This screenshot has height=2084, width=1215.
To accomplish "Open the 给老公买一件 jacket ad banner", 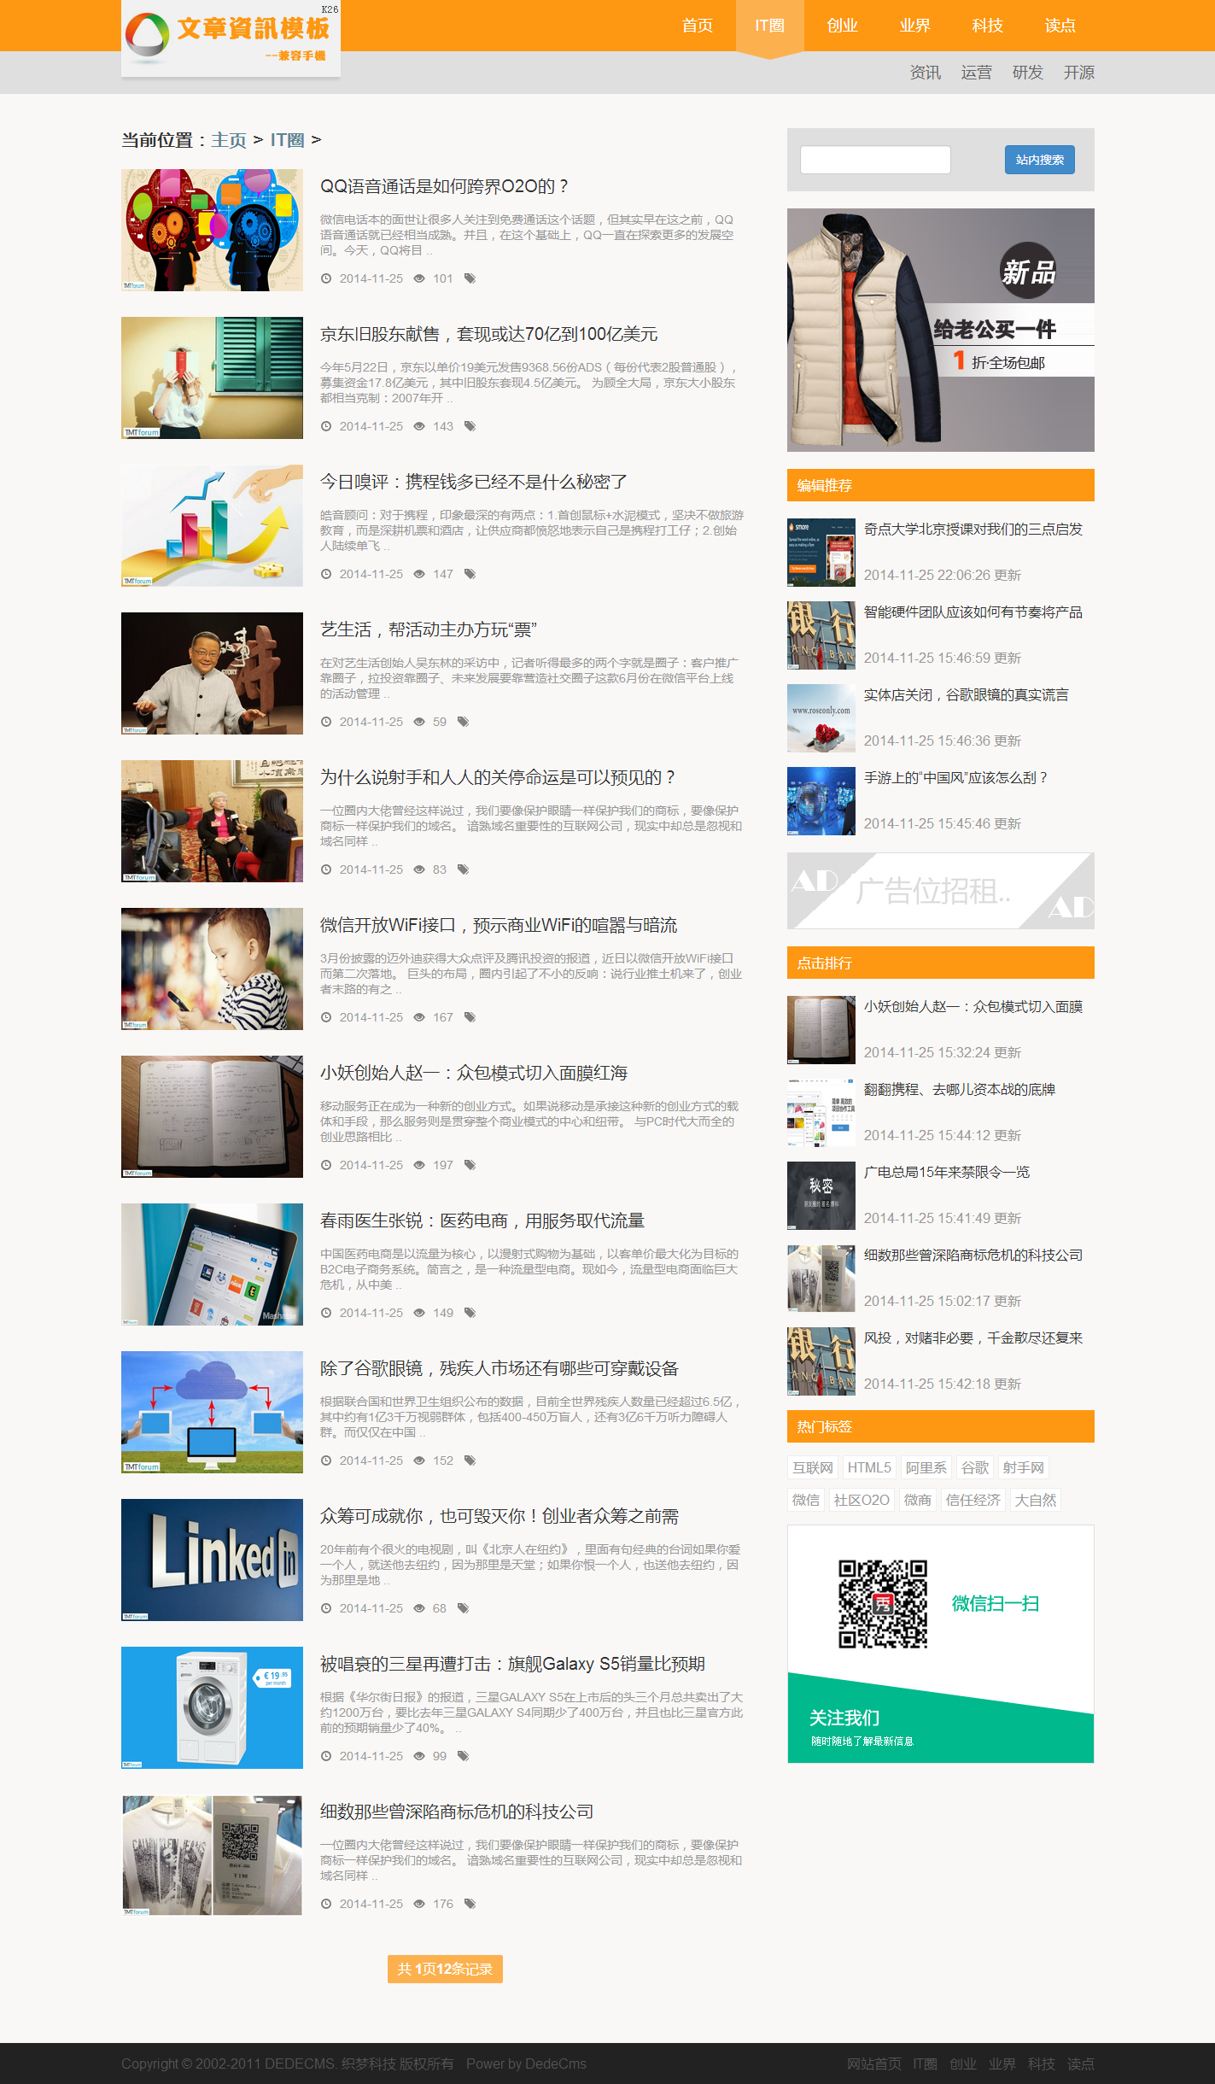I will (940, 330).
